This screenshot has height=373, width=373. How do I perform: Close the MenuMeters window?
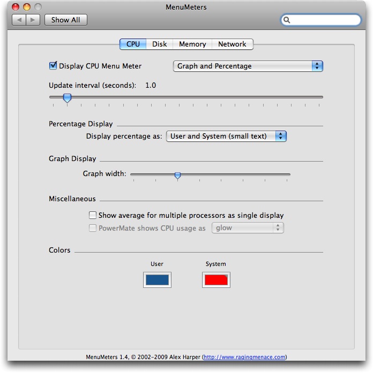pos(16,7)
